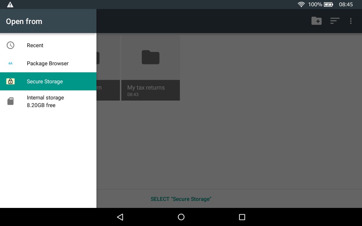Tap the Open from drawer header
Image resolution: width=362 pixels, height=226 pixels.
pos(48,21)
